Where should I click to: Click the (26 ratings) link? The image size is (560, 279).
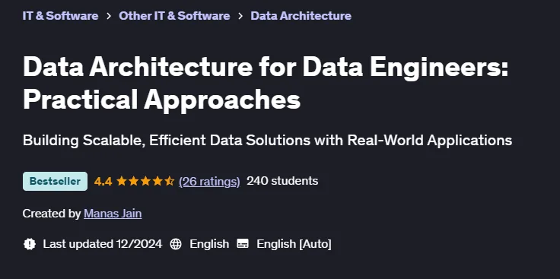[209, 181]
